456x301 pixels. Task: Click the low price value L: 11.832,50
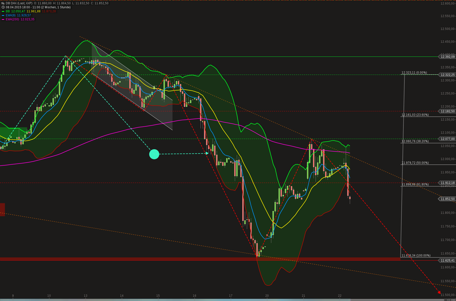pyautogui.click(x=81, y=3)
